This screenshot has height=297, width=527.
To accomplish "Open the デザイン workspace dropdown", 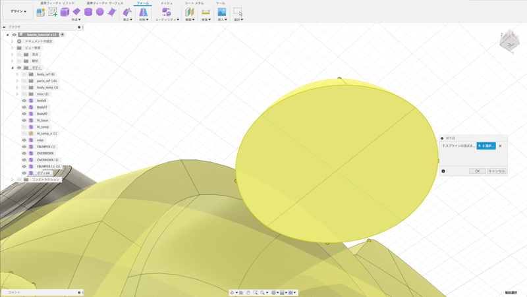I will (18, 11).
